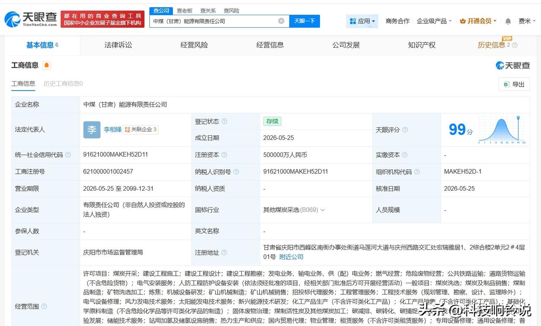
Task: Click the 李 avatar of the legal representative
Action: (92, 130)
